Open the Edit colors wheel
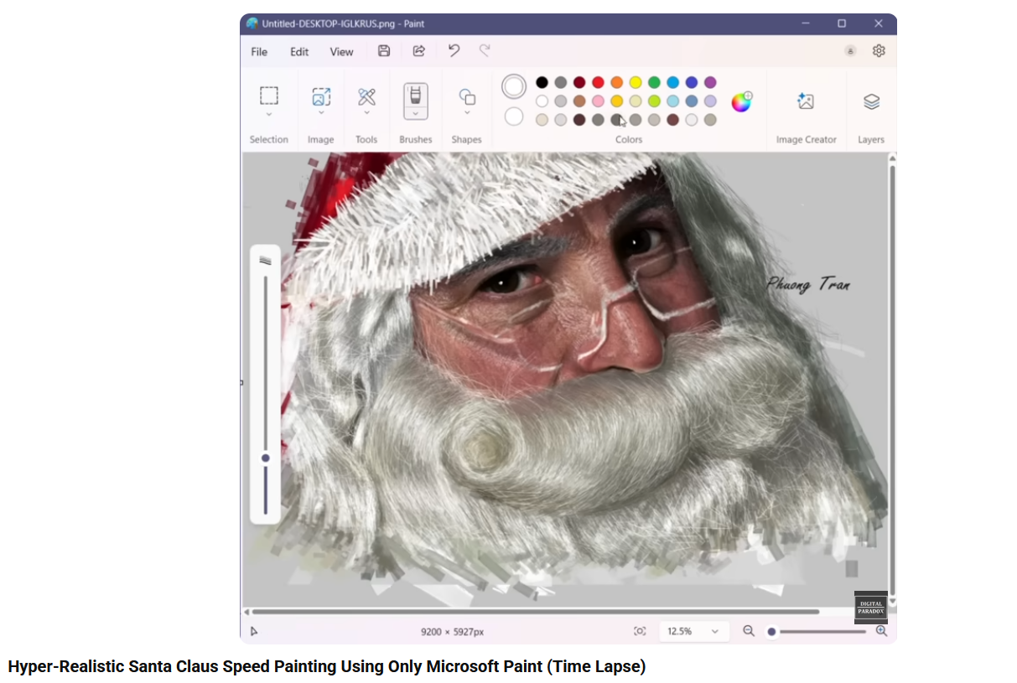This screenshot has width=1017, height=683. (x=741, y=101)
